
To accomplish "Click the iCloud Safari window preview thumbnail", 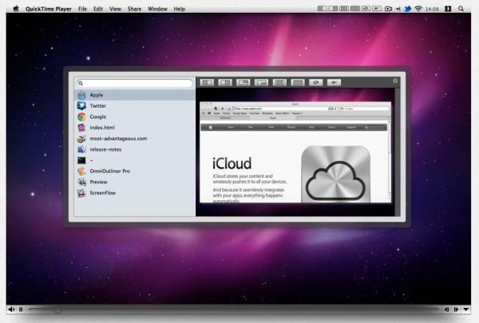I will 295,152.
